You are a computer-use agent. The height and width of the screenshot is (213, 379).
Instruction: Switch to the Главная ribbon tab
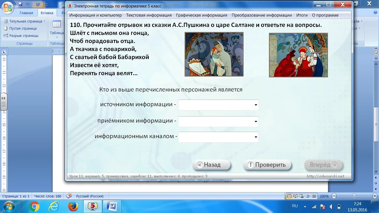(26, 13)
